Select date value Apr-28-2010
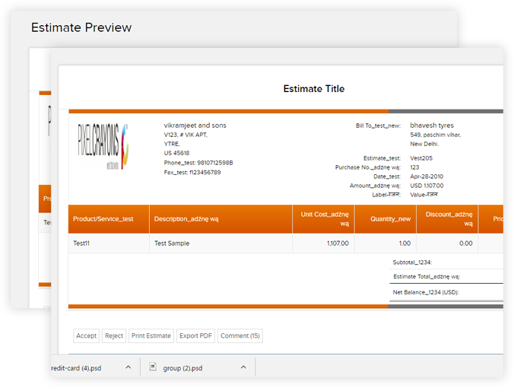514x388 pixels. tap(427, 177)
